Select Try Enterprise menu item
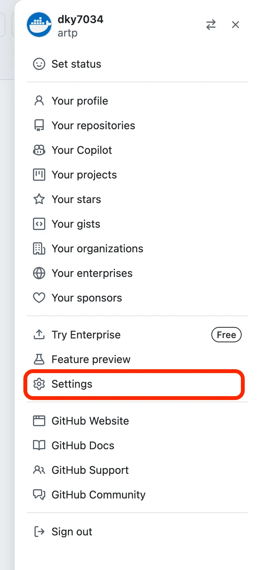This screenshot has height=570, width=257. [x=86, y=335]
